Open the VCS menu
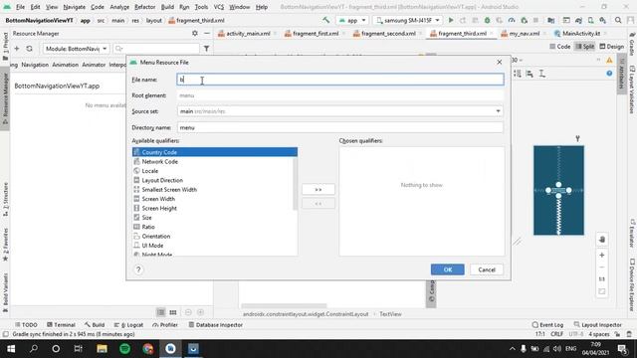This screenshot has height=358, width=637. click(219, 7)
